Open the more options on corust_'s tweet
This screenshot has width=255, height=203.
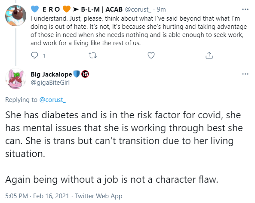[x=245, y=9]
